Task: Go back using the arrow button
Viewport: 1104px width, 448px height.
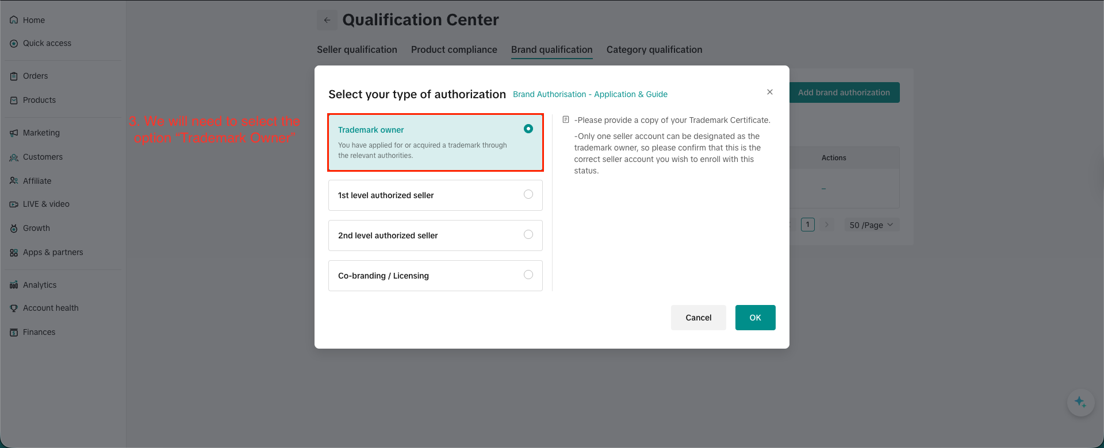Action: (x=327, y=20)
